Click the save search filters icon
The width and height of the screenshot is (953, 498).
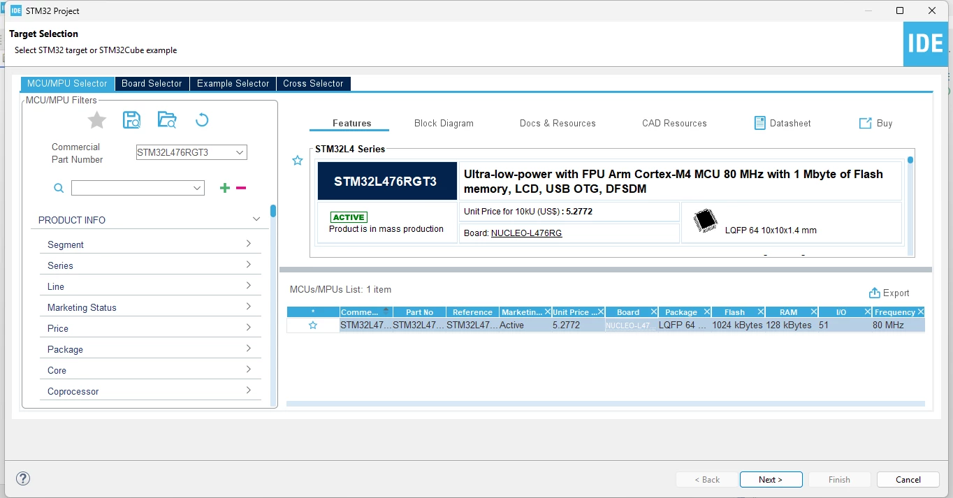(x=132, y=119)
